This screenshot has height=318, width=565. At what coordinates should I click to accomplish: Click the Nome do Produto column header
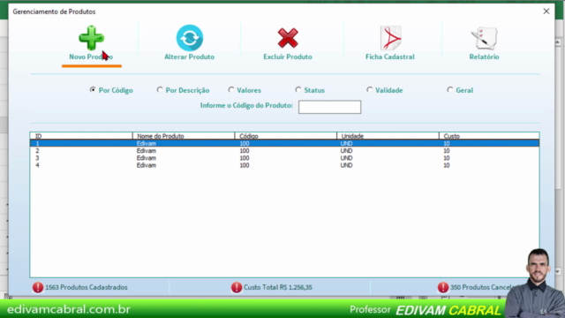click(x=184, y=136)
